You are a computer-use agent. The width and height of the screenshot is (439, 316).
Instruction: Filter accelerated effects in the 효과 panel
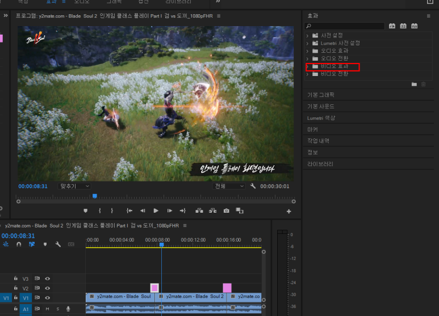392,26
